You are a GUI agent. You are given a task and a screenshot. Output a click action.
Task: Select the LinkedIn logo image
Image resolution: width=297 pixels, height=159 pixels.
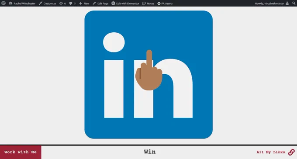point(148,75)
